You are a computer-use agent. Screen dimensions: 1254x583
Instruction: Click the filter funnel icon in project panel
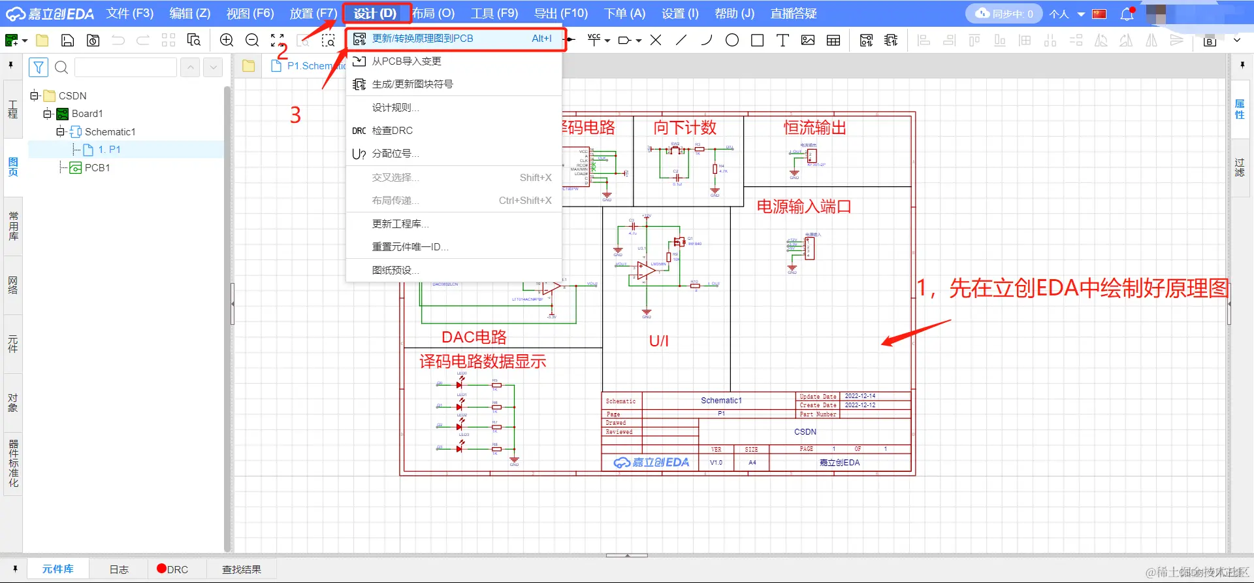pos(39,67)
